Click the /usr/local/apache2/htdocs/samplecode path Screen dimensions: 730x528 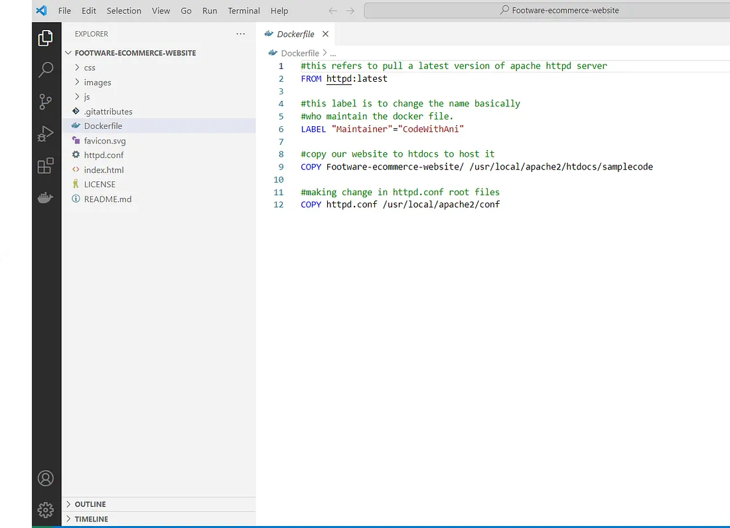pyautogui.click(x=561, y=166)
